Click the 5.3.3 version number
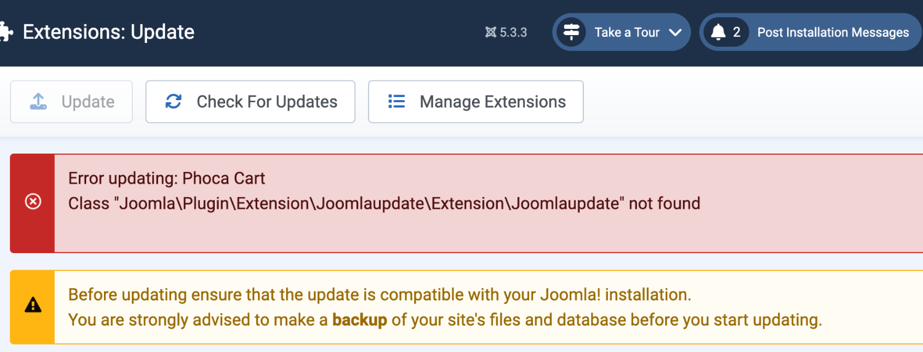The image size is (923, 352). point(513,33)
